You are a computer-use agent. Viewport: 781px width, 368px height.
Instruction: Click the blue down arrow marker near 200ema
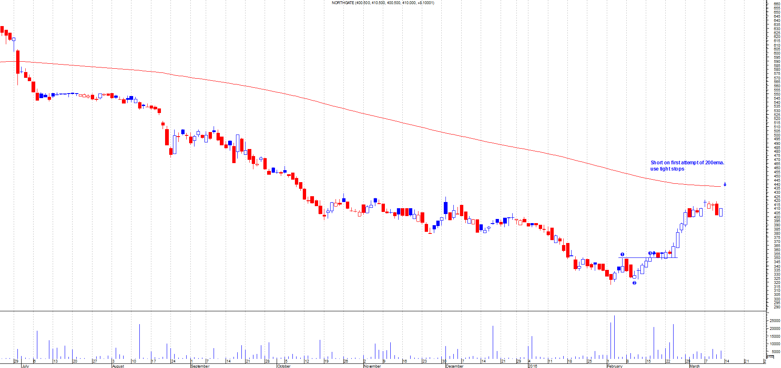click(725, 185)
